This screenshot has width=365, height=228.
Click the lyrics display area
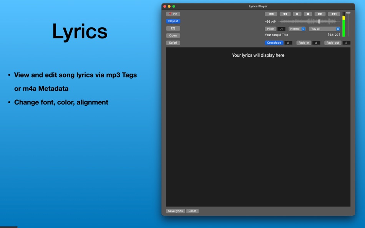pos(257,127)
